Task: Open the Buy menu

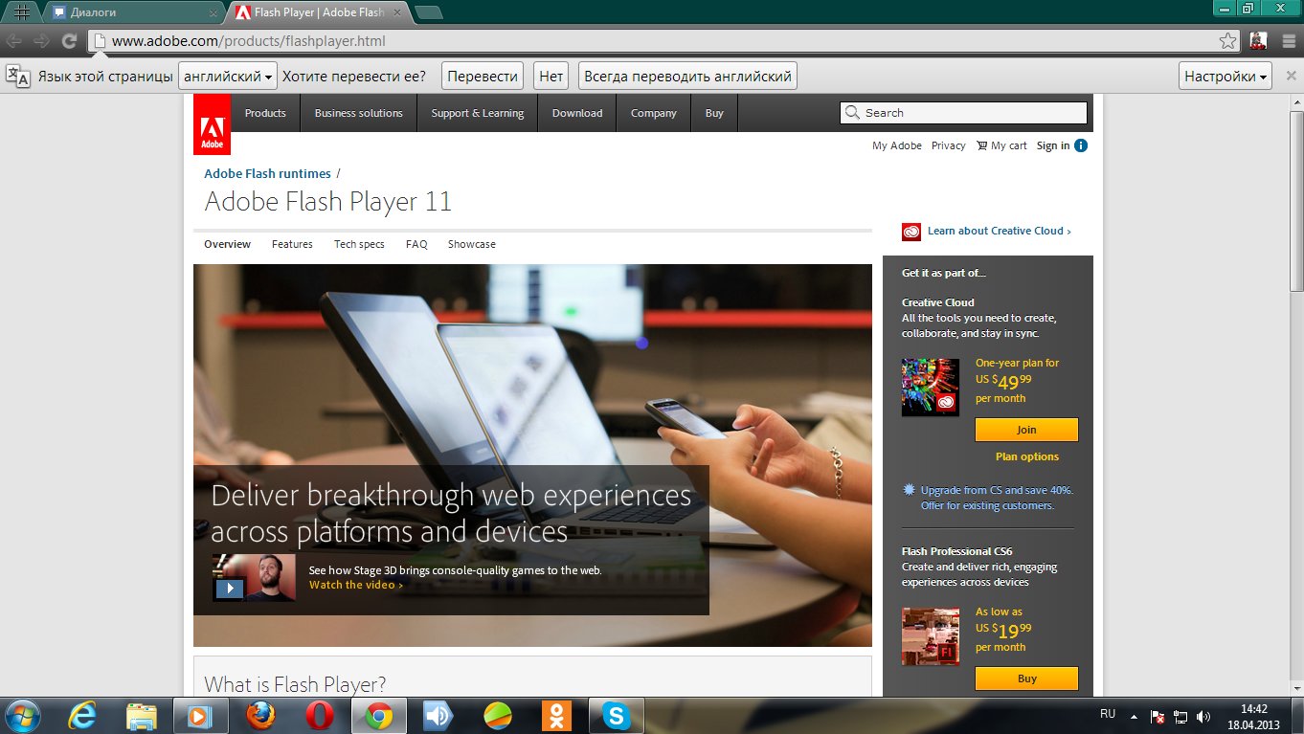Action: pyautogui.click(x=714, y=113)
